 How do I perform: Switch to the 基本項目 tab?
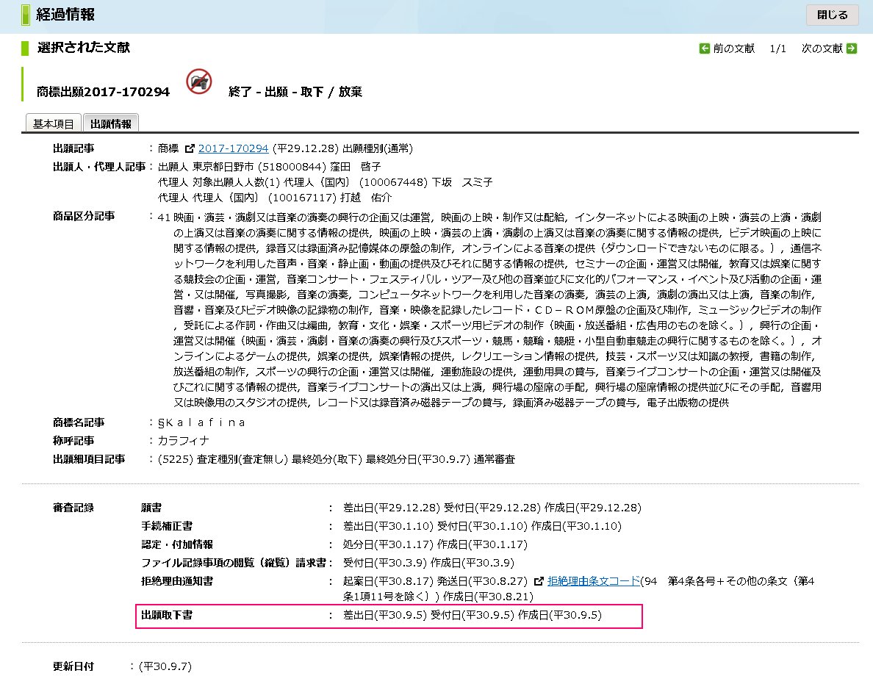(52, 123)
